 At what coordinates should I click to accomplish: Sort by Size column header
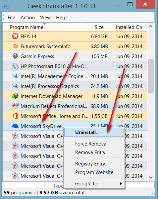click(99, 27)
